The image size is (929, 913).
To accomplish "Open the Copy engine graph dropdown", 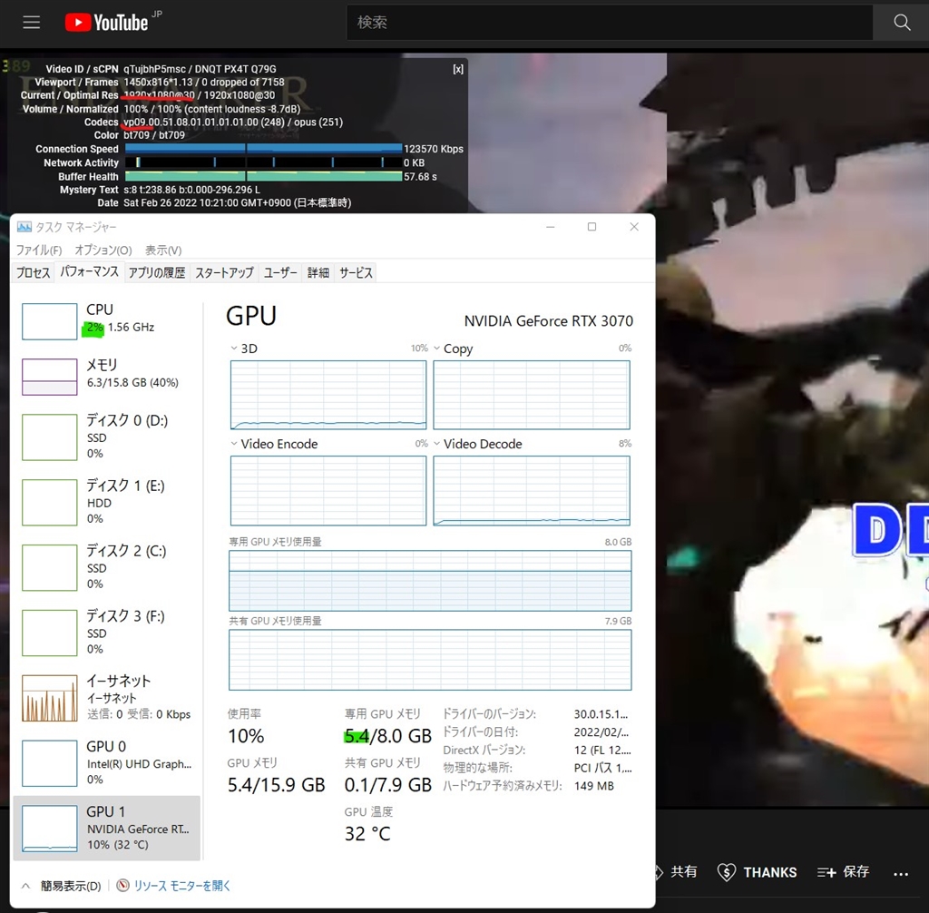I will coord(436,349).
